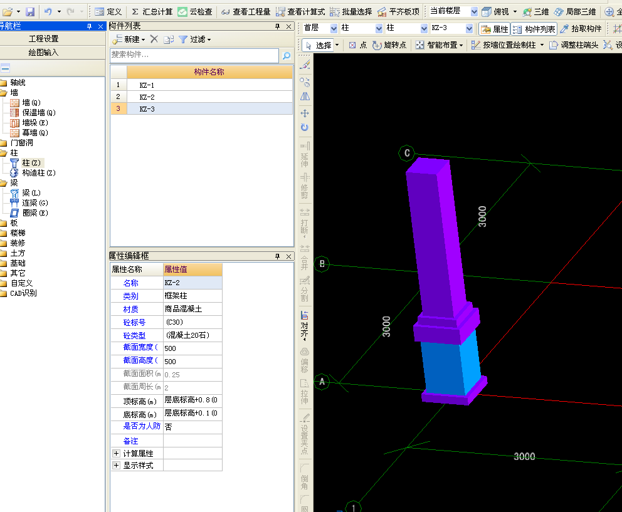
Task: Open the 工程设置 project settings tab
Action: click(x=44, y=39)
